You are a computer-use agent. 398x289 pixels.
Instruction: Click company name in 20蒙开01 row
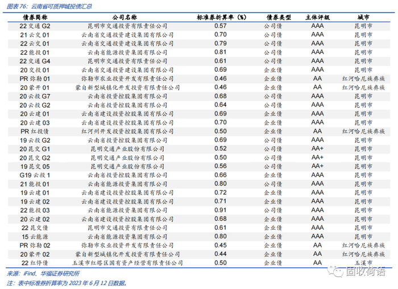pos(127,88)
